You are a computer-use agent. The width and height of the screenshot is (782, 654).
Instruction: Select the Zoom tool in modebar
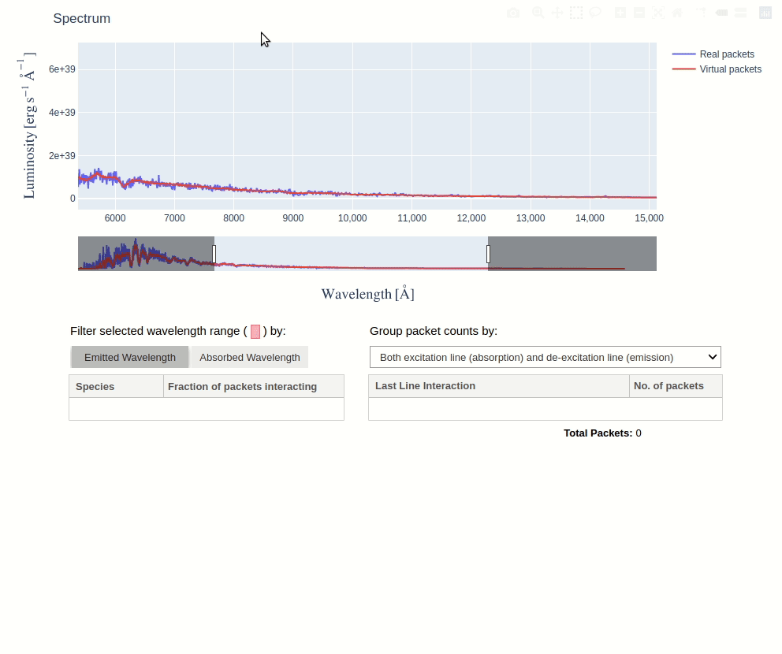[538, 13]
